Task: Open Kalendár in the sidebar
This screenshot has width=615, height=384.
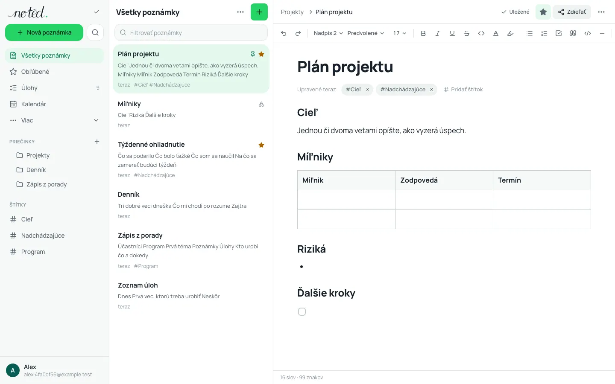Action: pyautogui.click(x=55, y=104)
